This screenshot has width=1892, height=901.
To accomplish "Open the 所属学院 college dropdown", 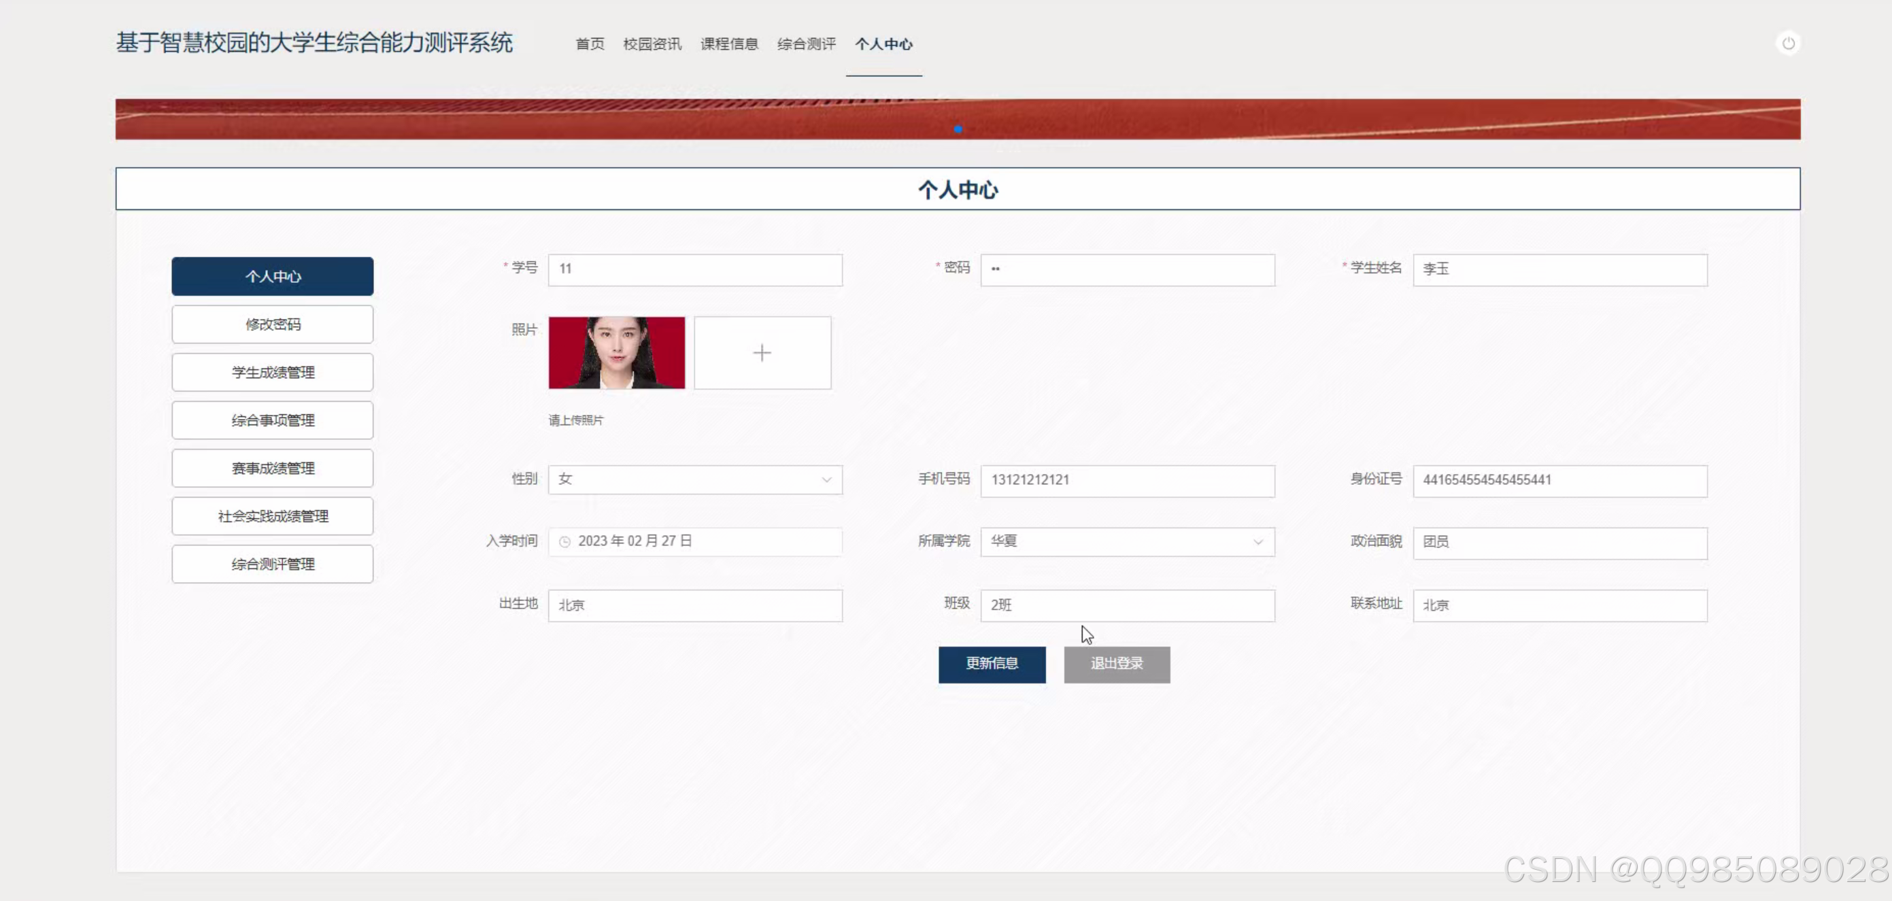I will click(1127, 542).
